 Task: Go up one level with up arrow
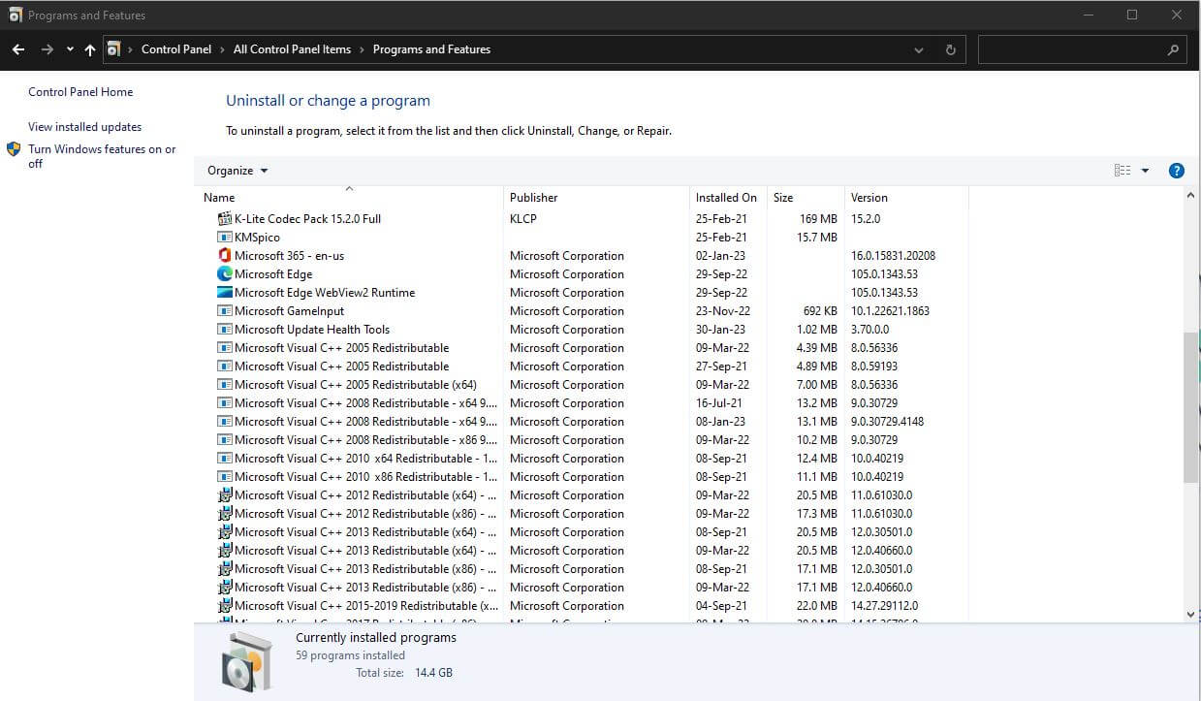click(x=90, y=49)
